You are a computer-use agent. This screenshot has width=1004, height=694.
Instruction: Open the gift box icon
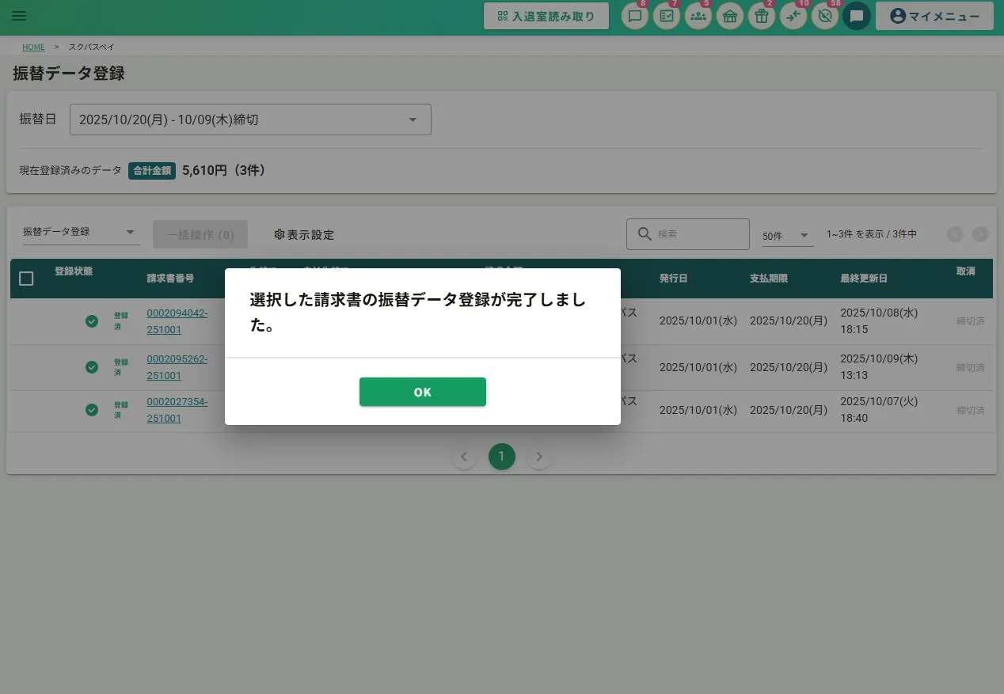coord(761,17)
